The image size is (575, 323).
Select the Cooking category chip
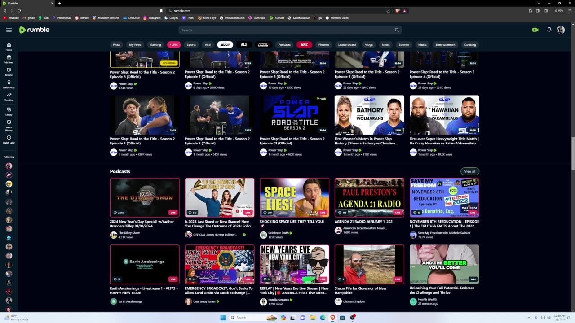[470, 44]
